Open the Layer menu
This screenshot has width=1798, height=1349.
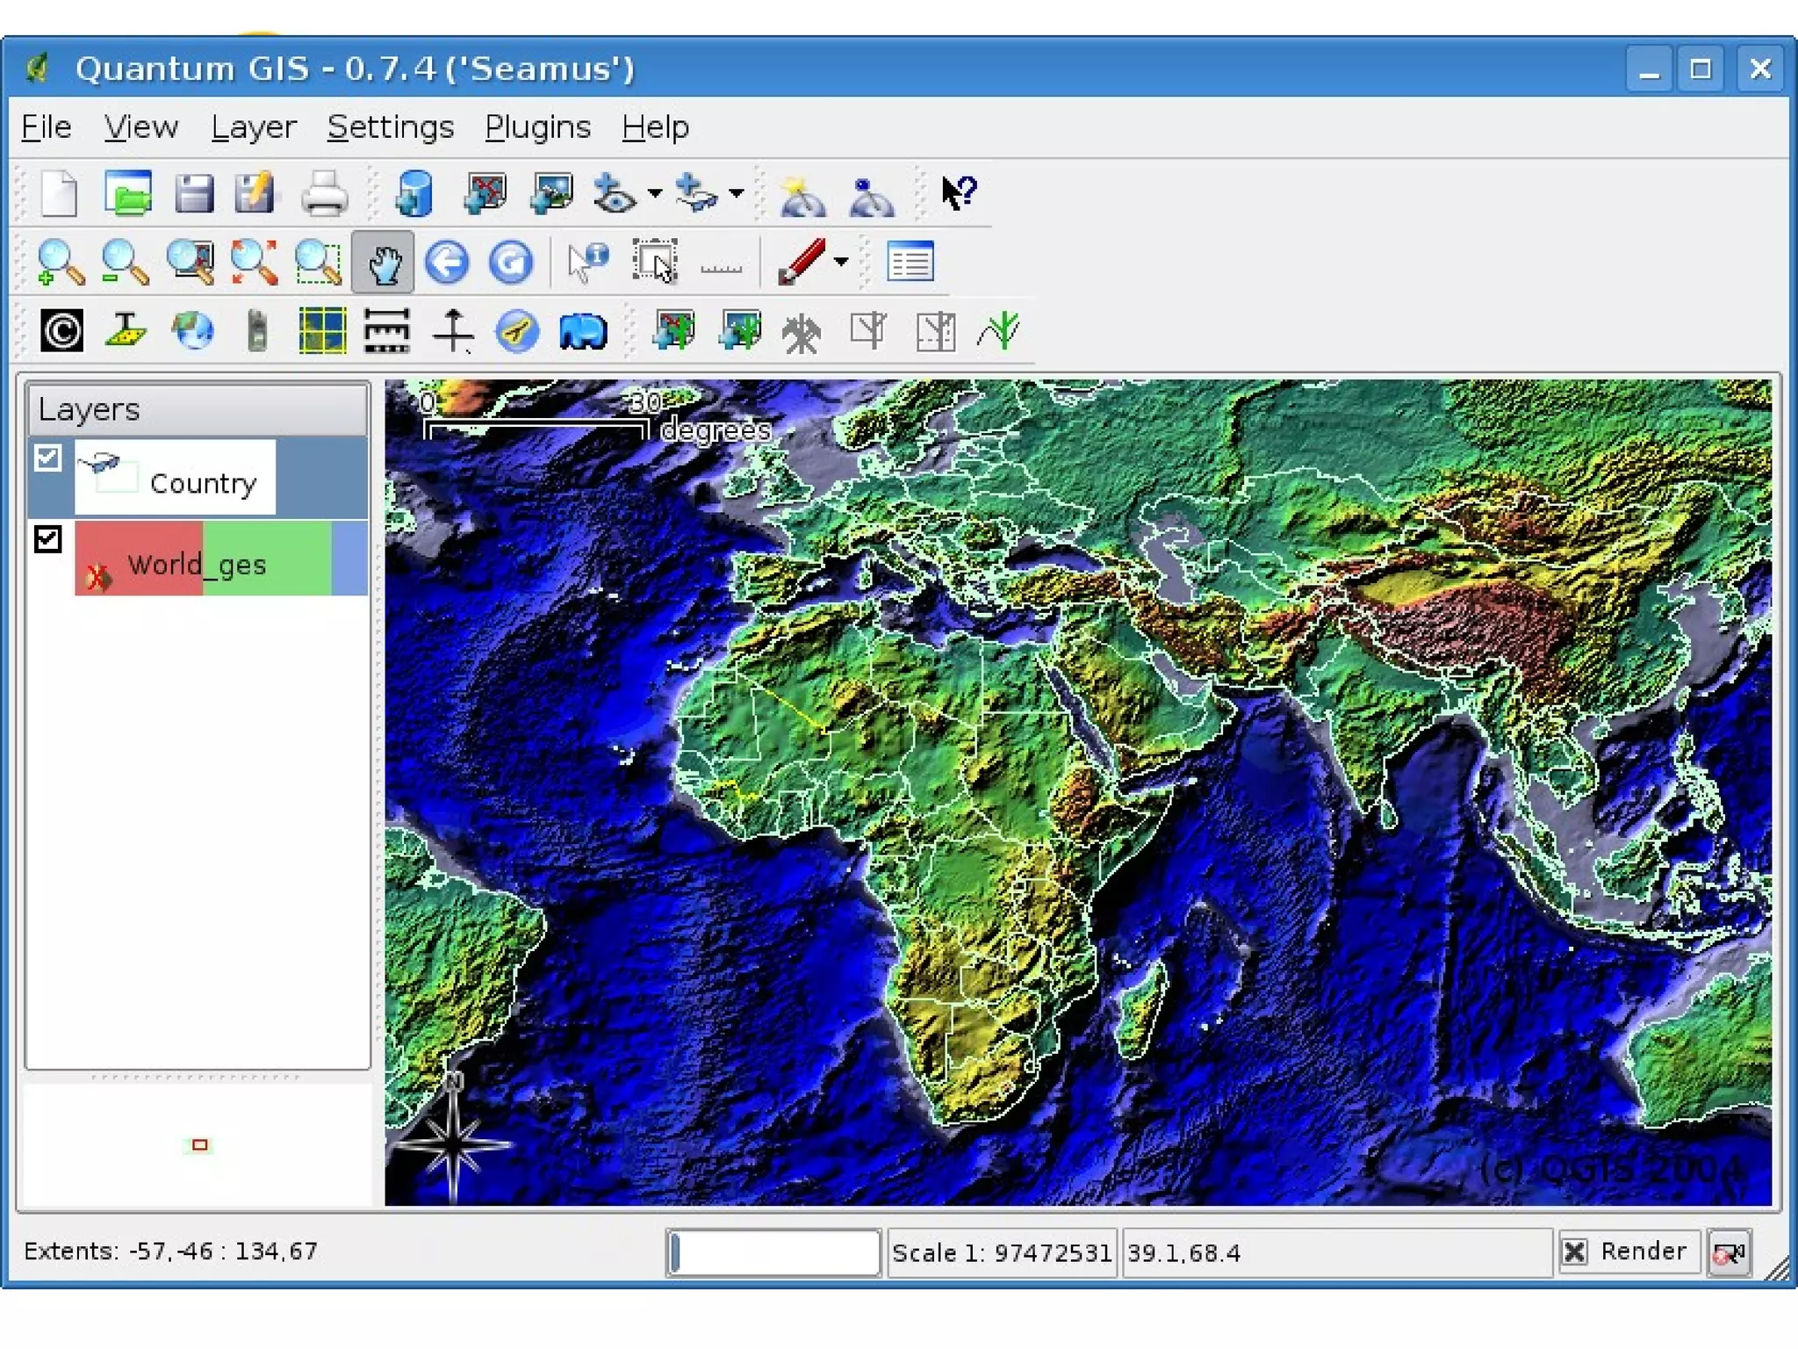(x=254, y=127)
